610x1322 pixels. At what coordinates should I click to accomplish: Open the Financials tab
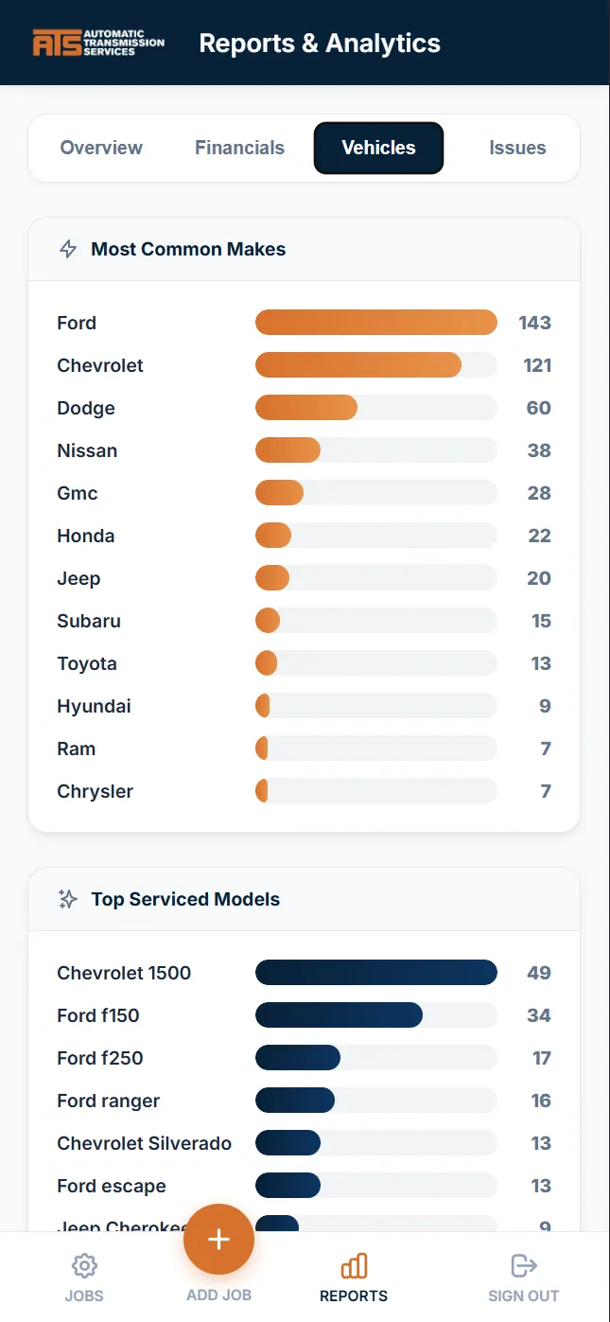239,148
